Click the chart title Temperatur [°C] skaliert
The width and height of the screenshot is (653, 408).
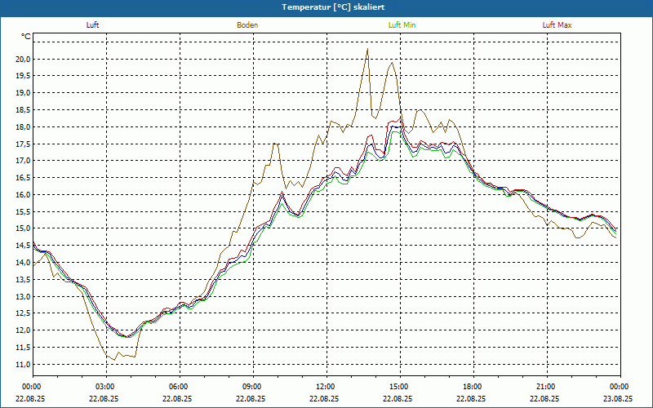(x=326, y=7)
